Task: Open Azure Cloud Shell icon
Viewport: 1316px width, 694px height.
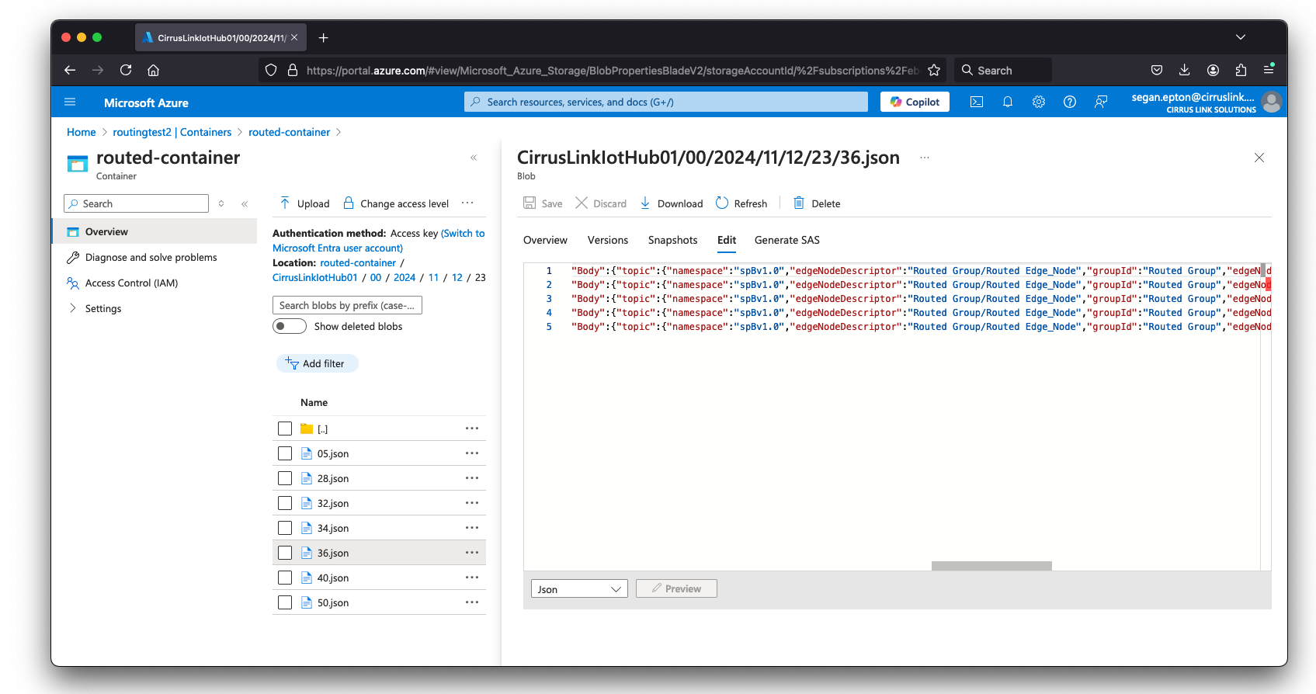Action: [977, 102]
